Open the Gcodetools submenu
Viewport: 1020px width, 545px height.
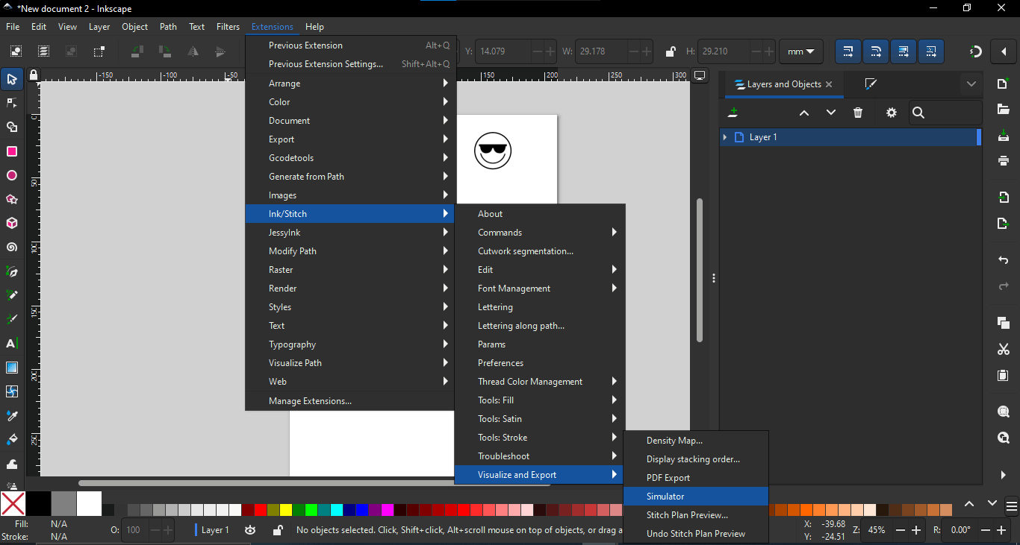point(351,158)
